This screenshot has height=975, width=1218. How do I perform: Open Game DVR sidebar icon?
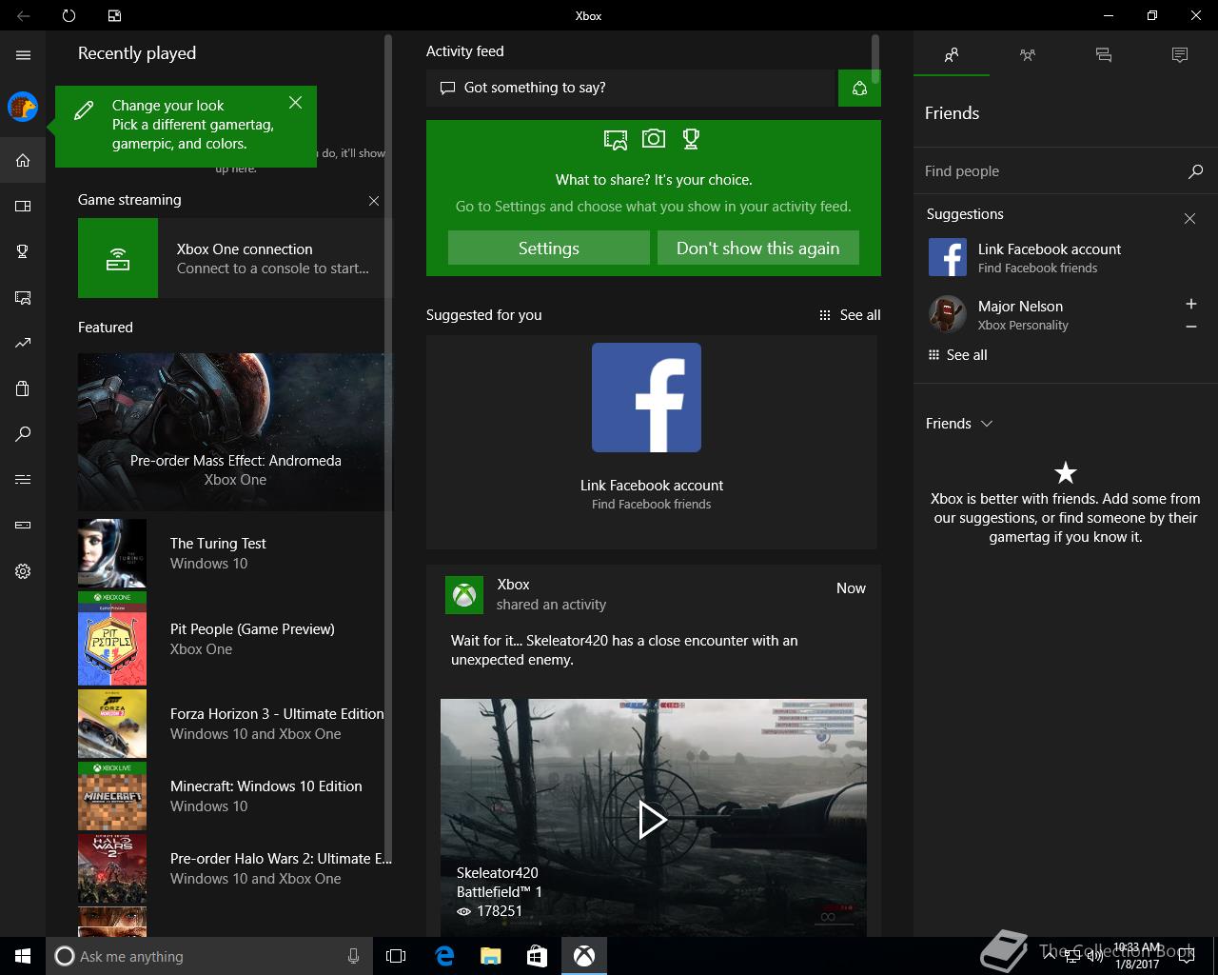23,297
